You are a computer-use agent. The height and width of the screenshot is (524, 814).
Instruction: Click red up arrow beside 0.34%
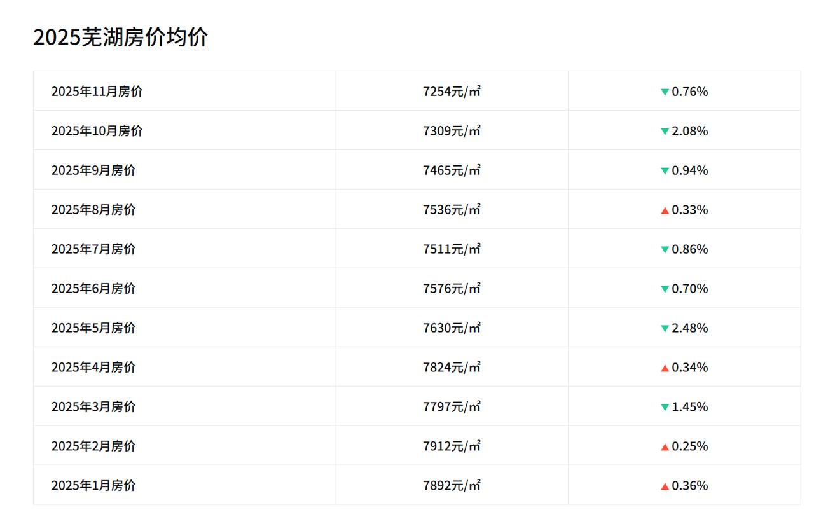[665, 368]
